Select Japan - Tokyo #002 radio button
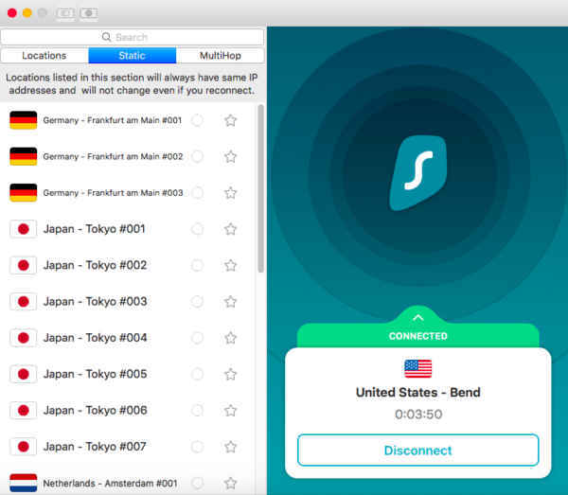The height and width of the screenshot is (495, 568). [198, 265]
